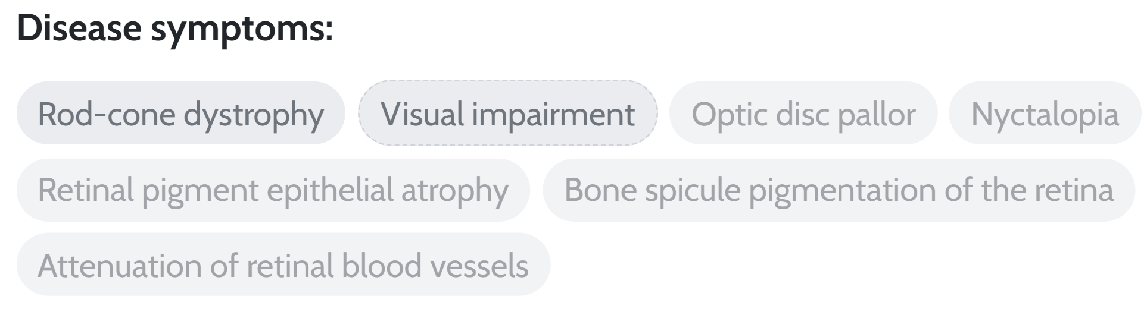
Task: Click the Disease symptoms heading
Action: coord(175,28)
